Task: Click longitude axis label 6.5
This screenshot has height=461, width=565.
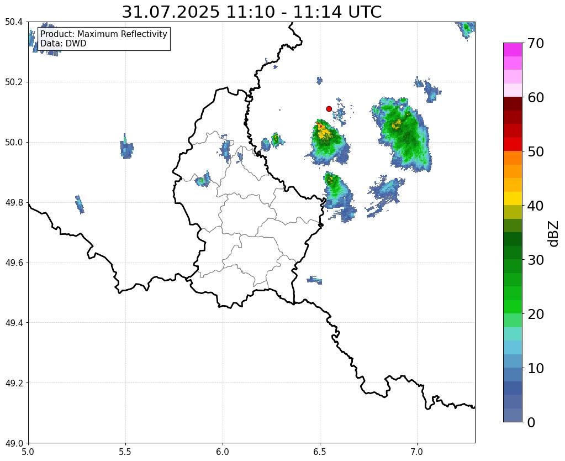Action: click(320, 452)
